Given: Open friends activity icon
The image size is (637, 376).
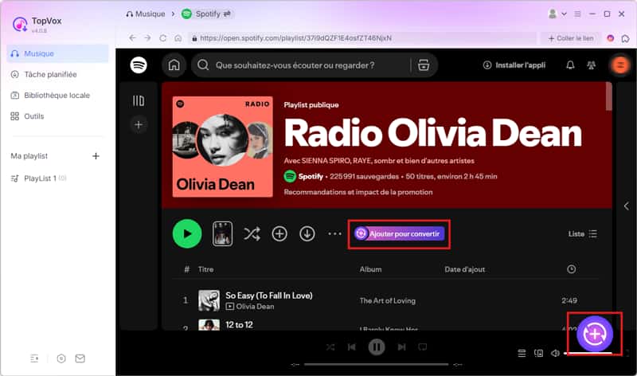Looking at the screenshot, I should (592, 65).
